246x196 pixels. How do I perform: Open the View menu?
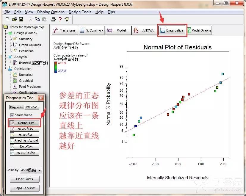click(29, 12)
